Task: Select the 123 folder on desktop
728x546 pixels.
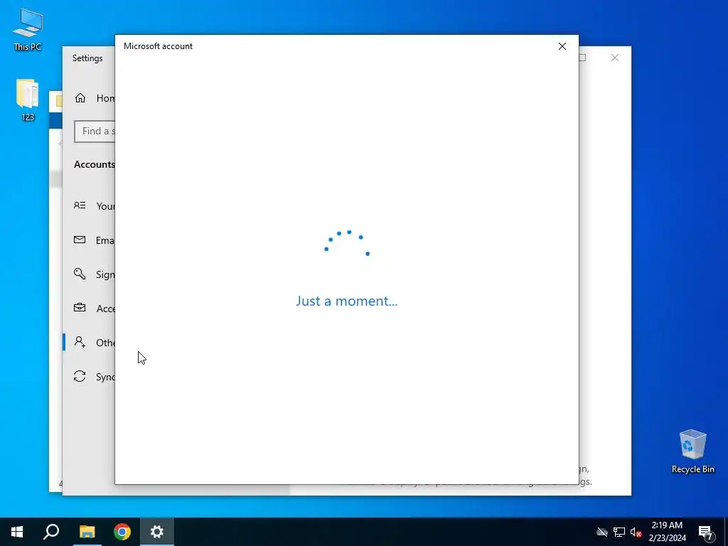Action: click(x=28, y=100)
